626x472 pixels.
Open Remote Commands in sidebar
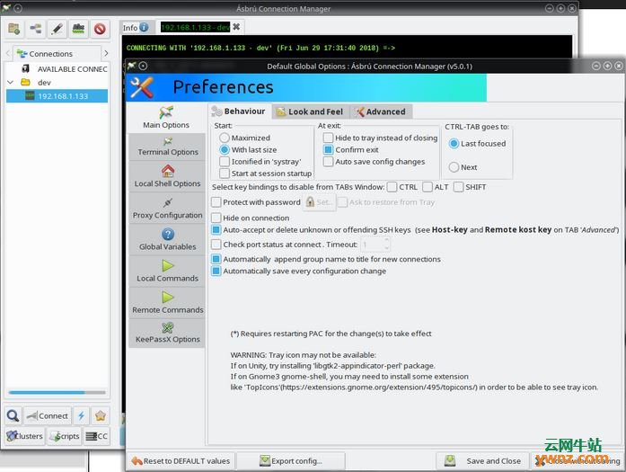(167, 303)
